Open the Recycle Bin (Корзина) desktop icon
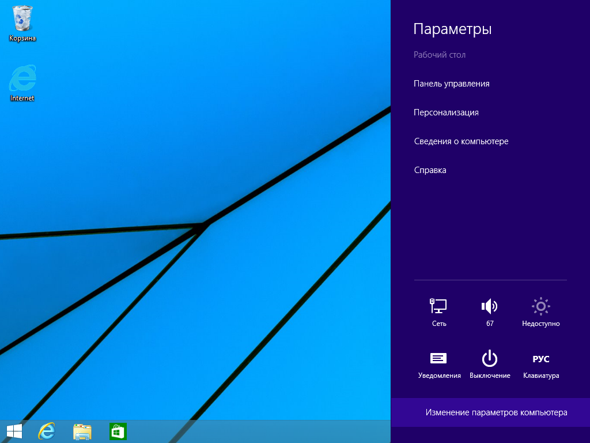 point(22,23)
